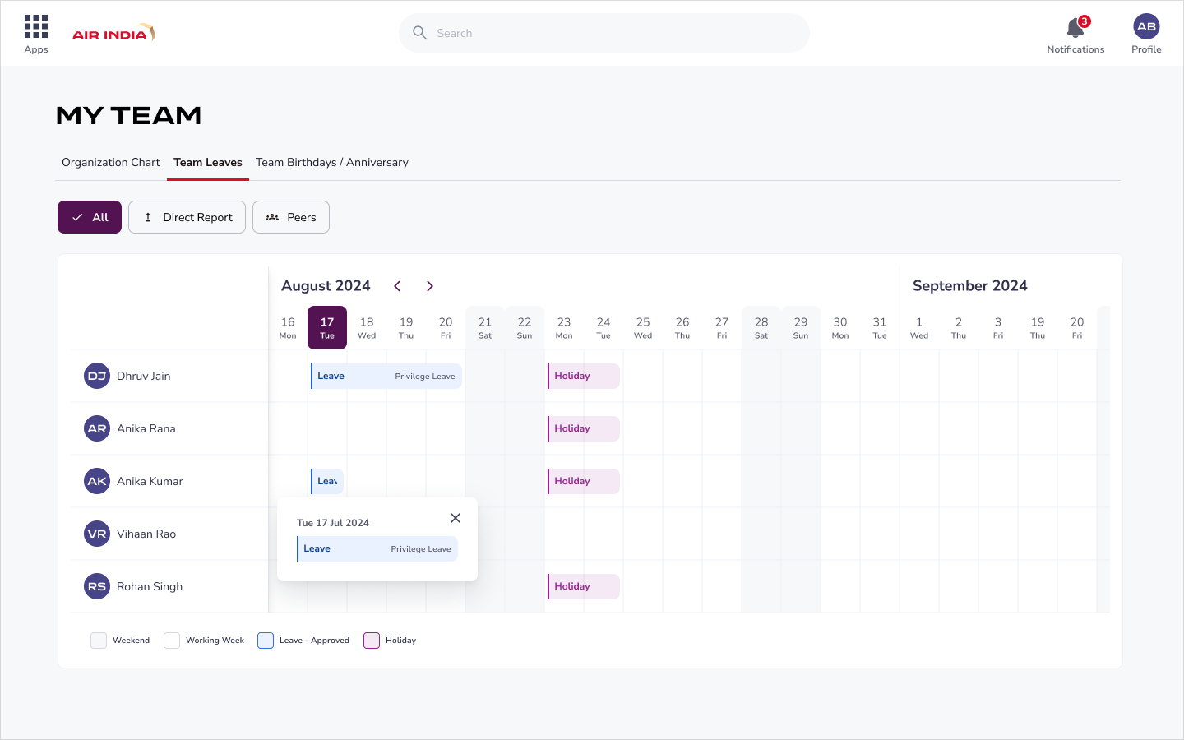1184x740 pixels.
Task: Click Vihaan Rao's VR avatar
Action: tap(97, 534)
